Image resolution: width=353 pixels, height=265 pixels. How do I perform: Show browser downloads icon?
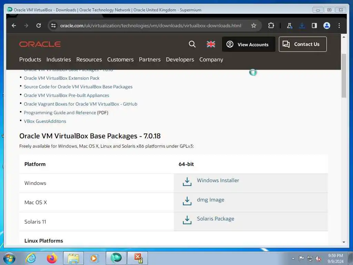point(302,26)
